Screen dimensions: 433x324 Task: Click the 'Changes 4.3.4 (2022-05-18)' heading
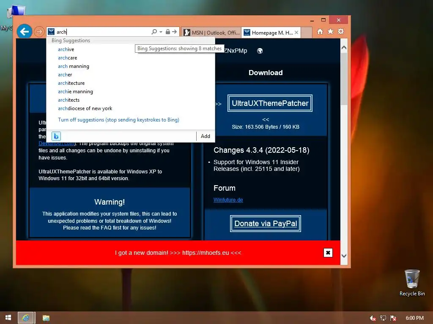(x=261, y=150)
